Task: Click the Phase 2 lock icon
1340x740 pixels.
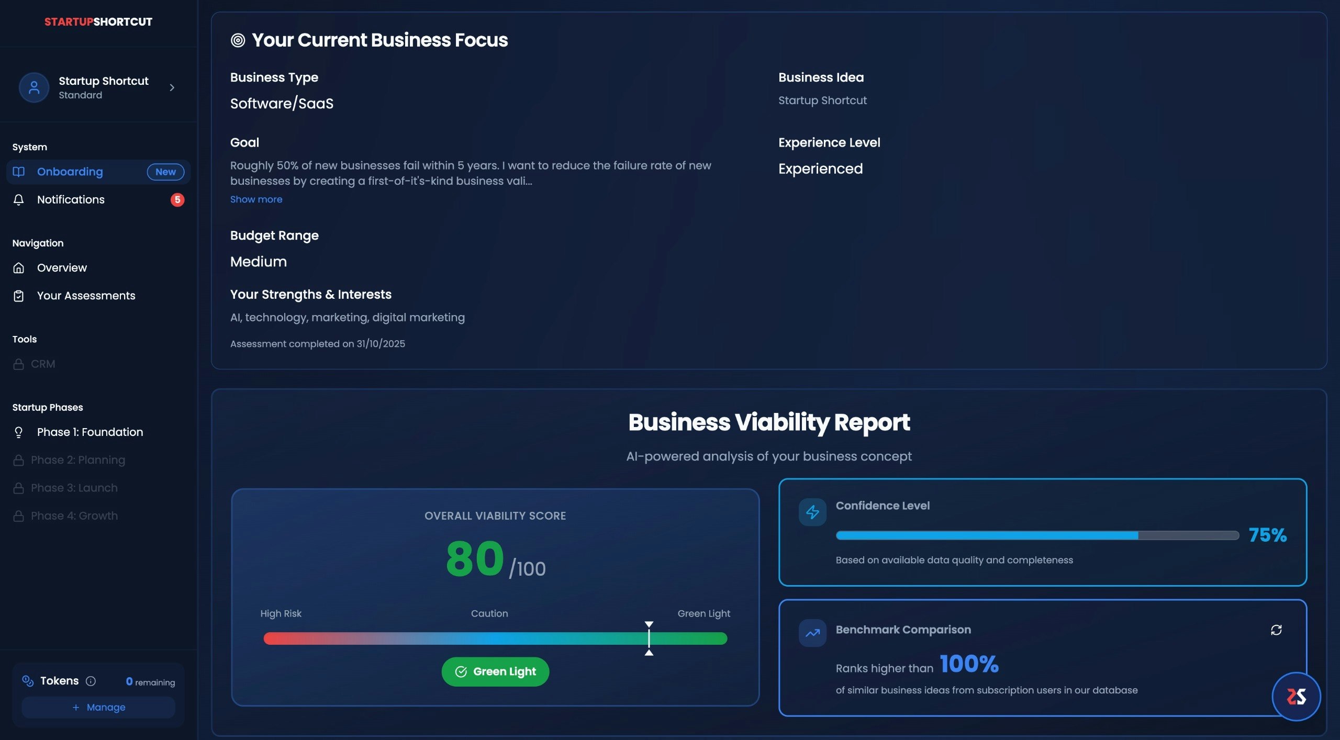Action: tap(19, 460)
